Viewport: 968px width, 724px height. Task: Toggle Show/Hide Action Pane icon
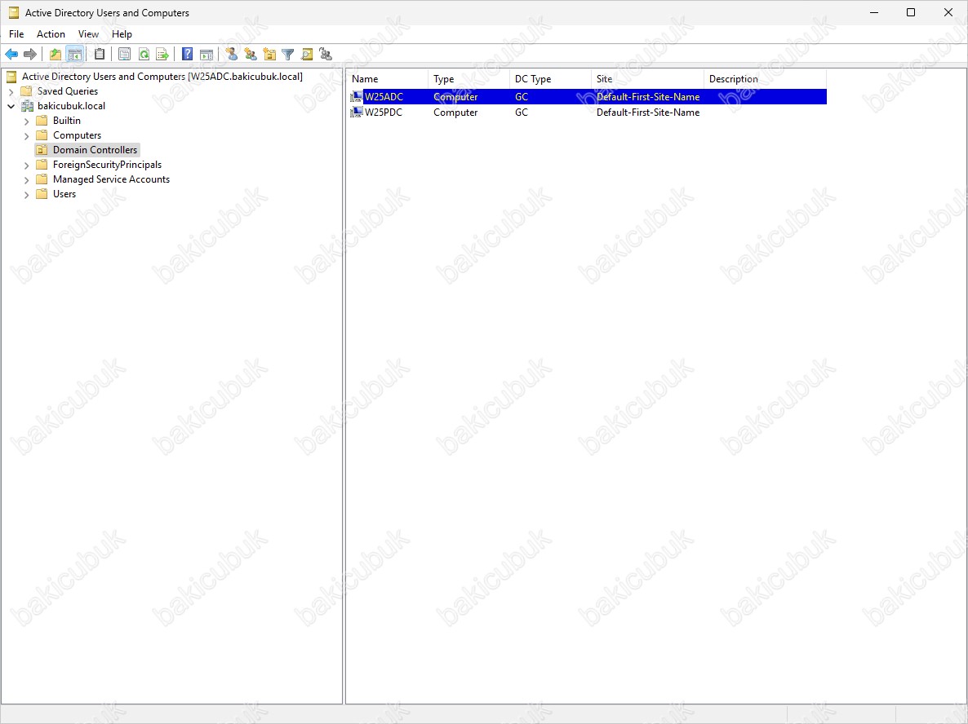pyautogui.click(x=206, y=55)
